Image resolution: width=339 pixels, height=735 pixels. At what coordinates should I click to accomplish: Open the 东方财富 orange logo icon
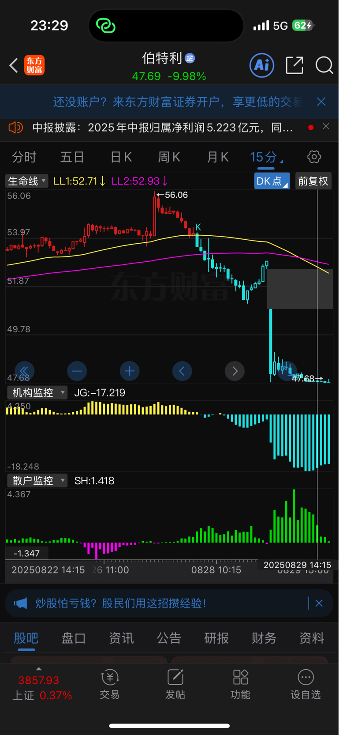pos(34,65)
